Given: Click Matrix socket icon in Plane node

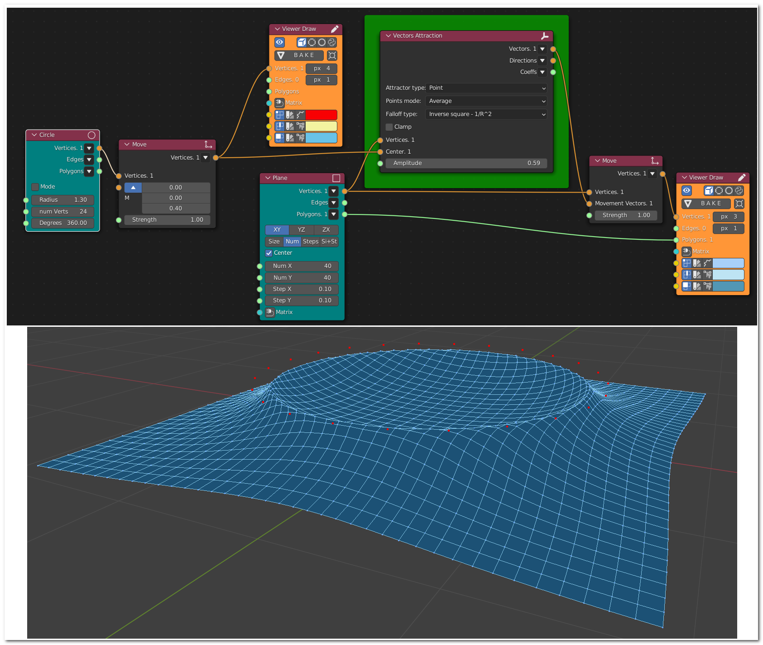Looking at the screenshot, I should (270, 312).
